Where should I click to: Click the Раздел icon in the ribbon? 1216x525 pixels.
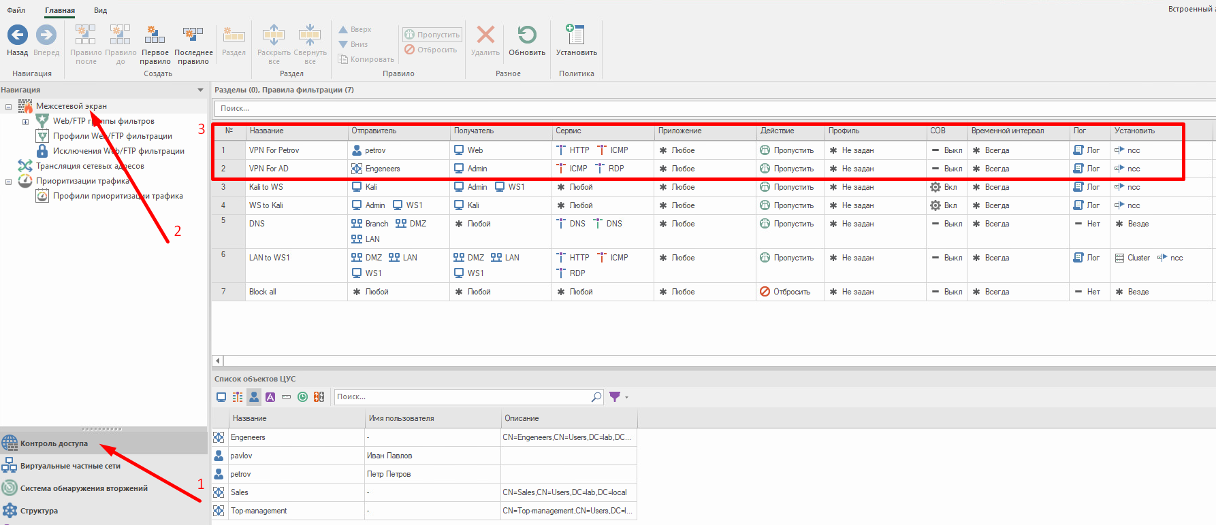234,35
